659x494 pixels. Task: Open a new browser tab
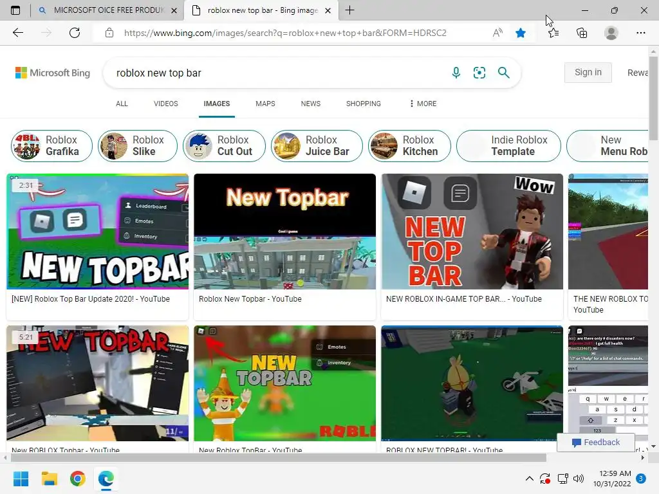pyautogui.click(x=349, y=10)
